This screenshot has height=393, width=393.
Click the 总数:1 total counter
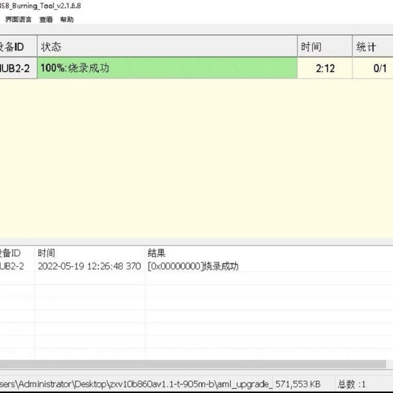(351, 384)
